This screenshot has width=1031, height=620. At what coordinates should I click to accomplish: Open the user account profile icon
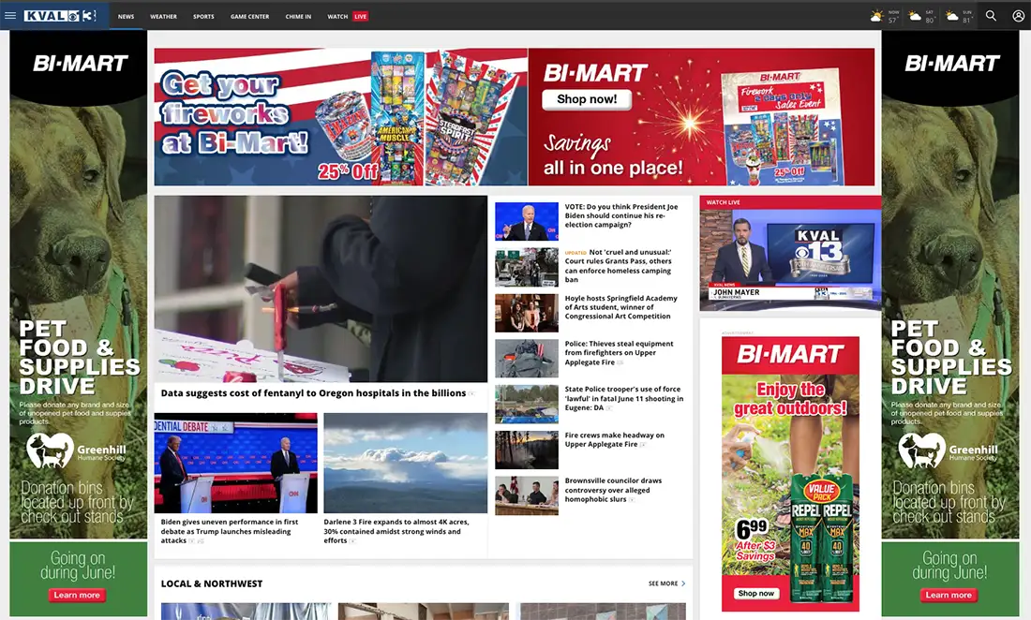click(x=1018, y=16)
